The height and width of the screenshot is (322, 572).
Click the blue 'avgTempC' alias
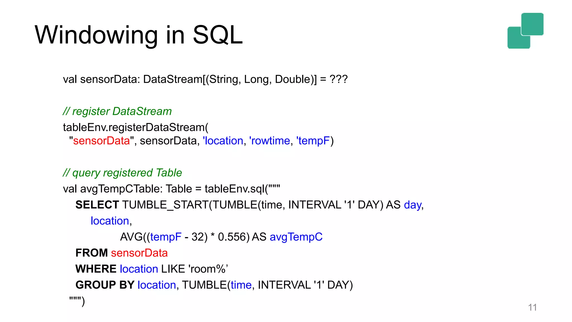[x=296, y=237]
